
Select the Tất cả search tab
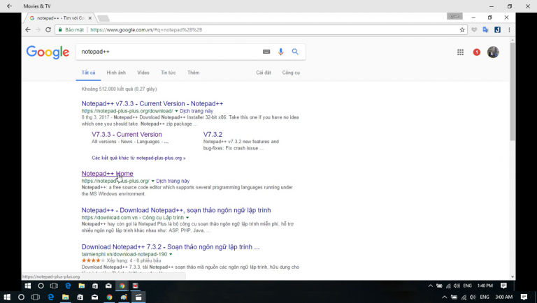coord(88,73)
